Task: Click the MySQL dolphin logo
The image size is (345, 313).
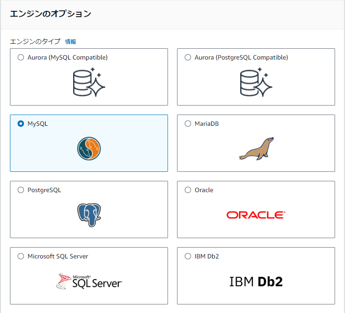Action: 89,148
